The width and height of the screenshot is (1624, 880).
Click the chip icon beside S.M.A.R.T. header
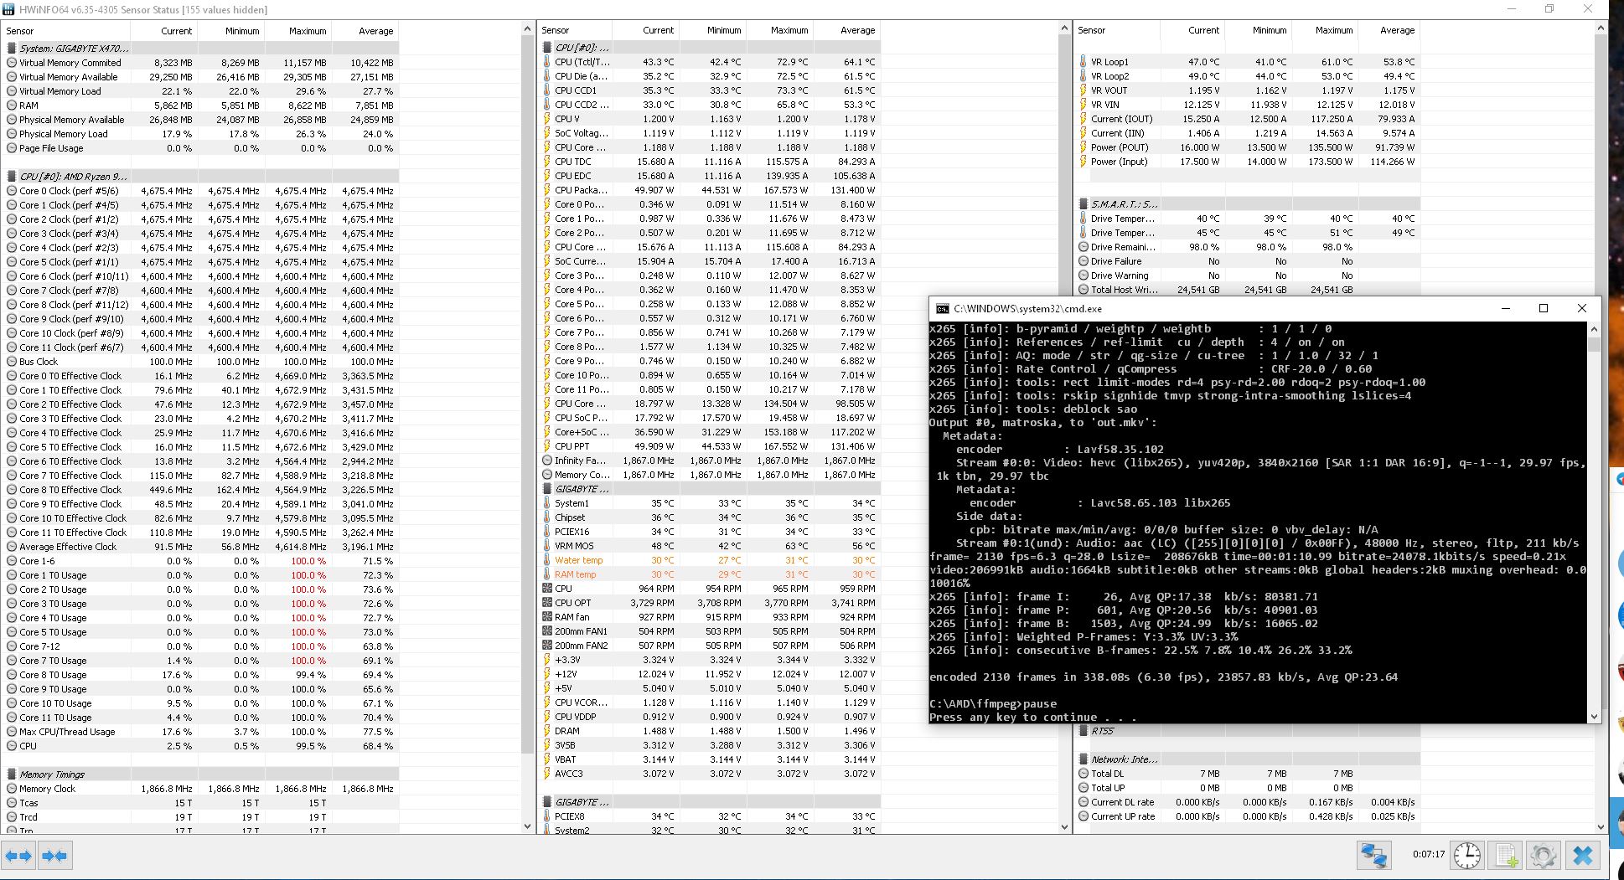[x=1084, y=204]
